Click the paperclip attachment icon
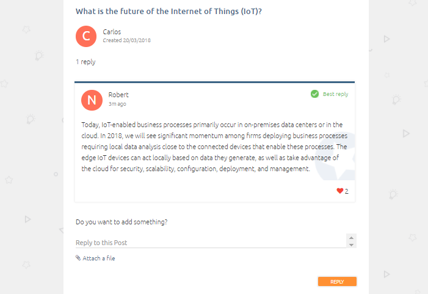This screenshot has height=294, width=428. (x=78, y=258)
